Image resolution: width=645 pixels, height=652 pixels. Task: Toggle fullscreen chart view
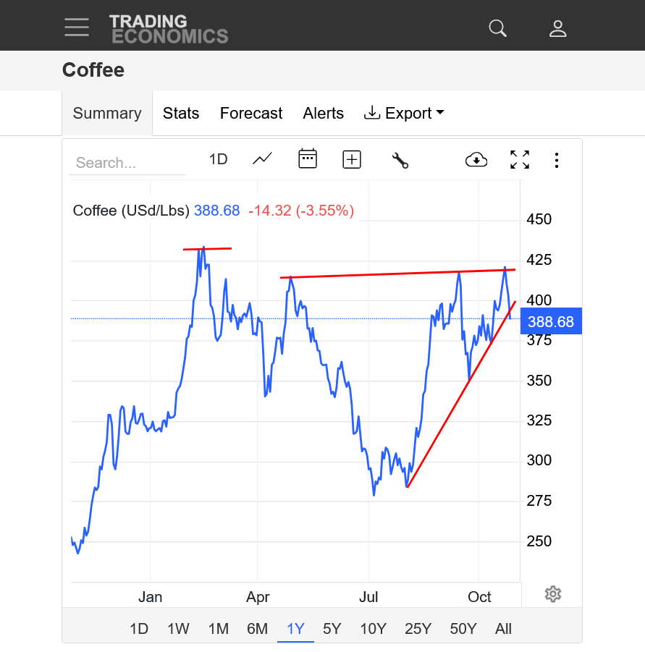520,160
